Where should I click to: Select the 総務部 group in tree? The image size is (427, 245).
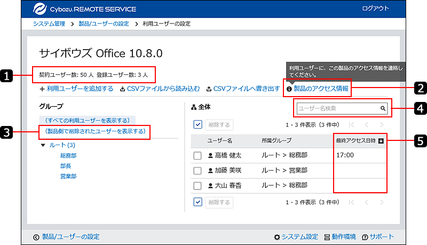[68, 155]
